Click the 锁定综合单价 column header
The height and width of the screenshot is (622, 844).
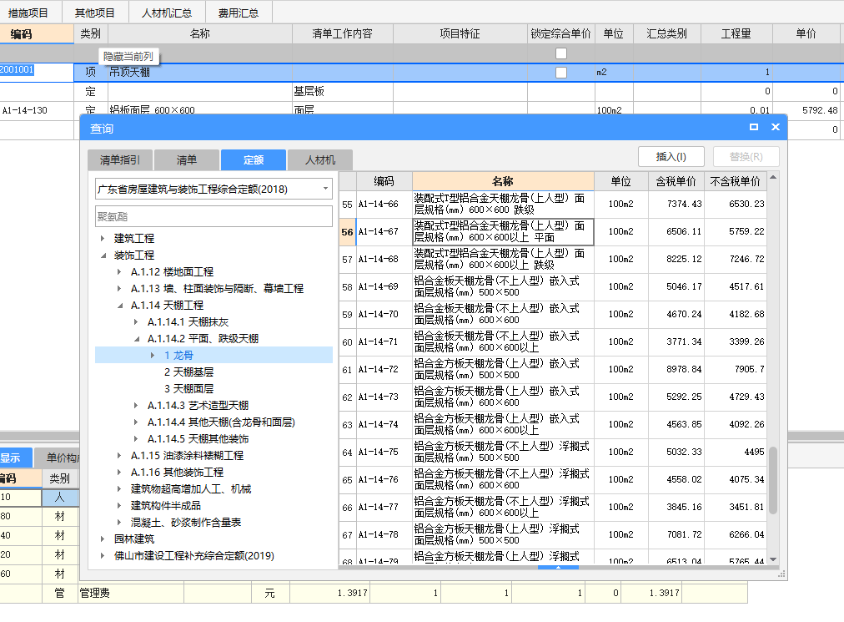(x=561, y=34)
